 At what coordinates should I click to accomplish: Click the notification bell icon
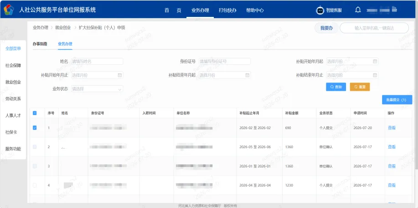click(358, 10)
